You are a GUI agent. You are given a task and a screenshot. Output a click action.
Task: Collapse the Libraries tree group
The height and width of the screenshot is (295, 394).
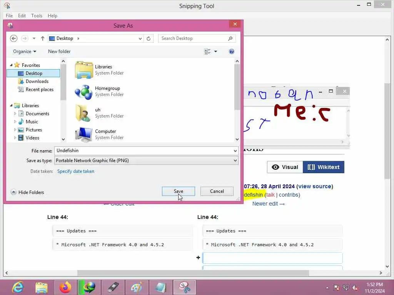coord(11,106)
